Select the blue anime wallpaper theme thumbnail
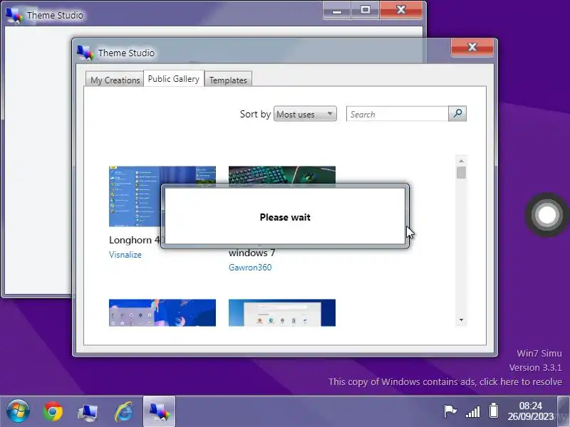This screenshot has height=427, width=570. [162, 312]
